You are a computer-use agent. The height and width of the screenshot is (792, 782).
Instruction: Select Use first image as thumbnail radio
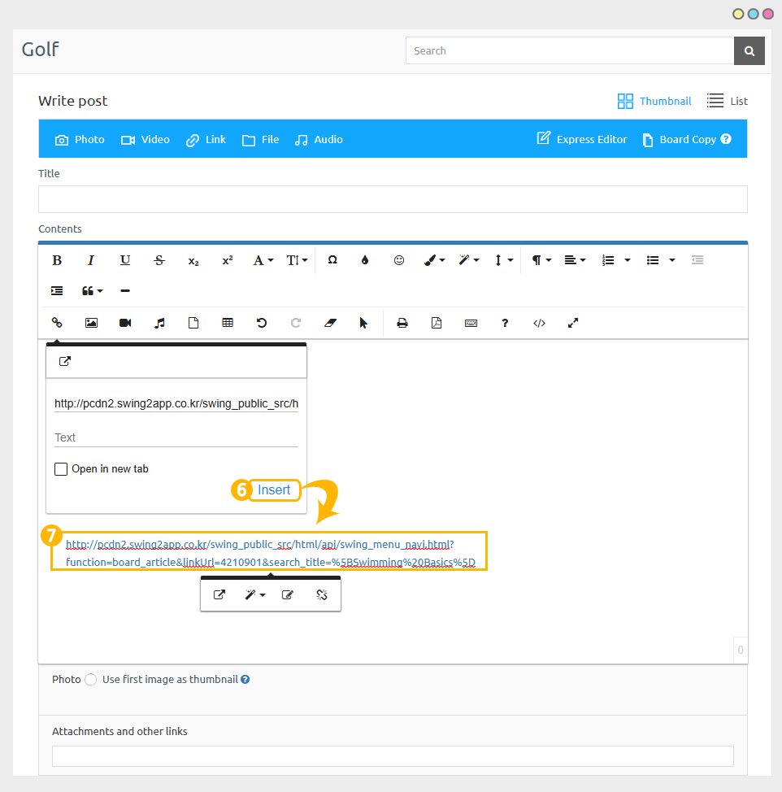click(91, 679)
